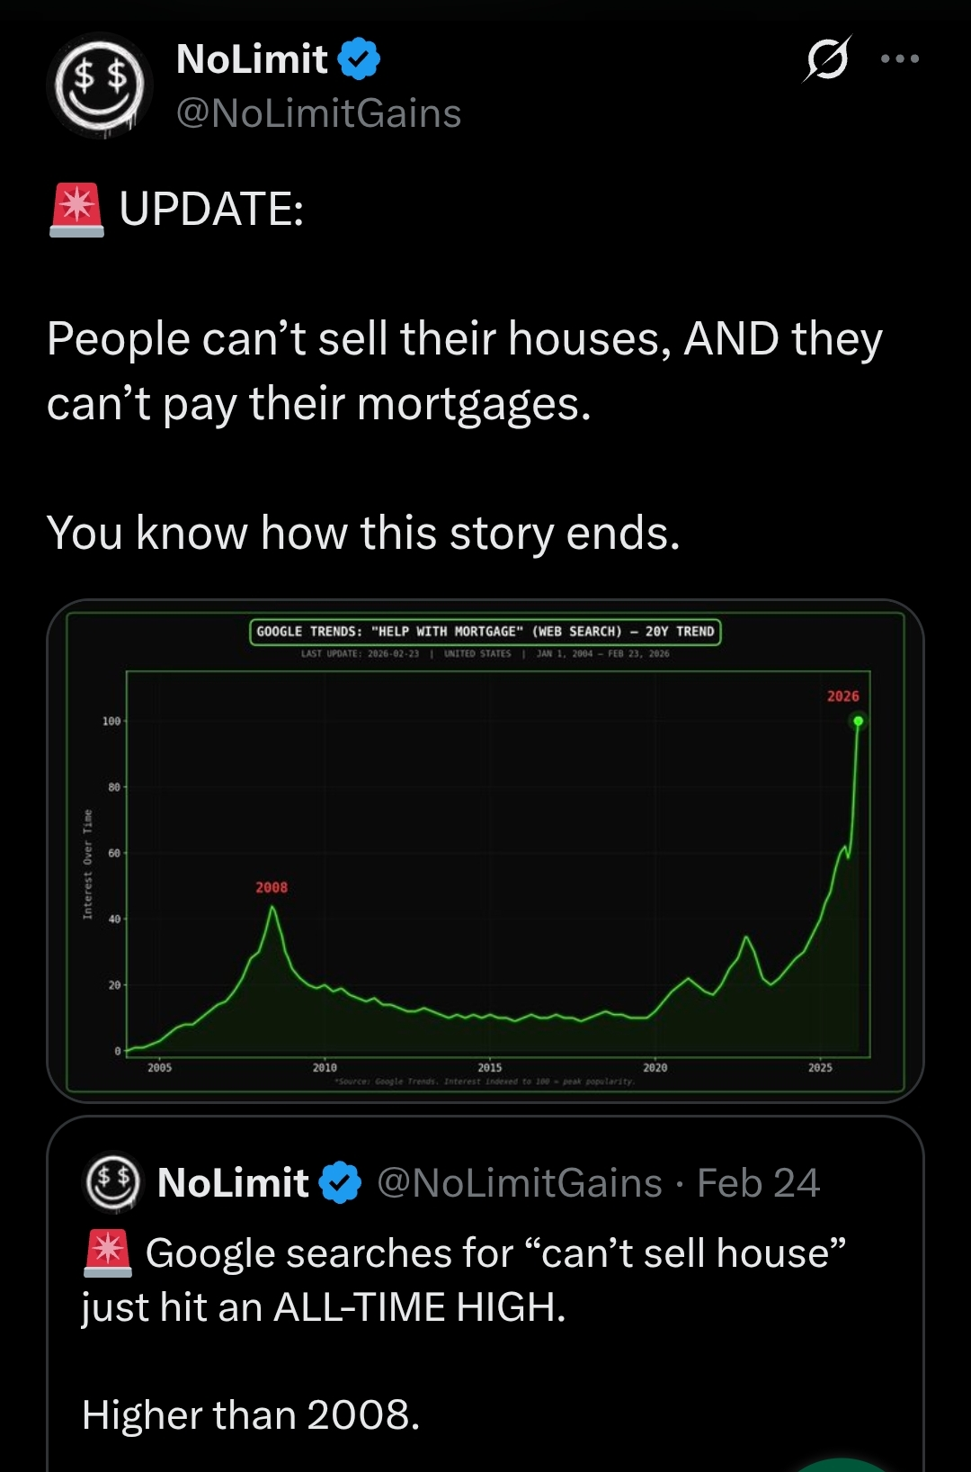Image resolution: width=971 pixels, height=1472 pixels.
Task: Tap the Feb 24 date on the quoted post
Action: pos(758,1182)
